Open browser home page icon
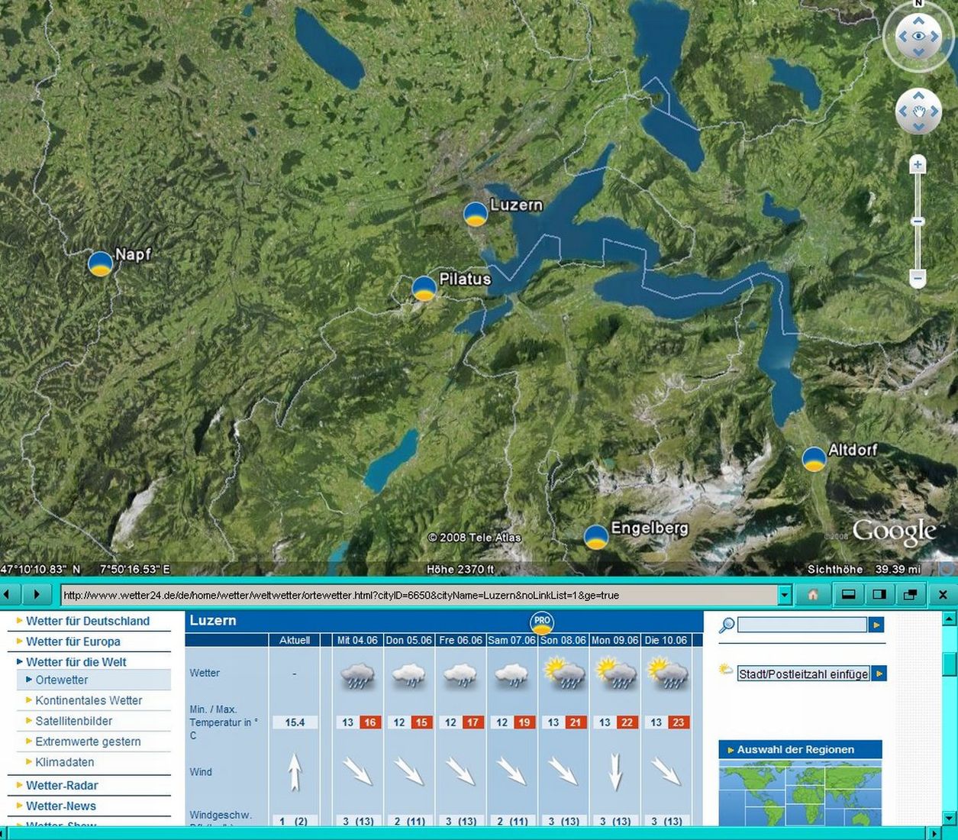This screenshot has width=958, height=840. [x=813, y=595]
